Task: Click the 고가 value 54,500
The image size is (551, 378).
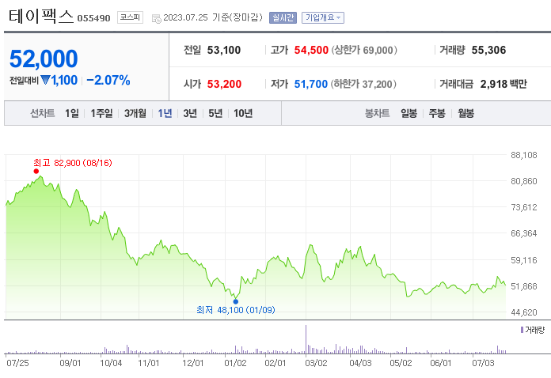Action: [x=311, y=50]
